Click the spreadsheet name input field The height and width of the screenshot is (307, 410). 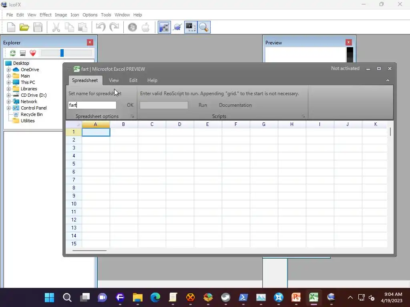[92, 105]
